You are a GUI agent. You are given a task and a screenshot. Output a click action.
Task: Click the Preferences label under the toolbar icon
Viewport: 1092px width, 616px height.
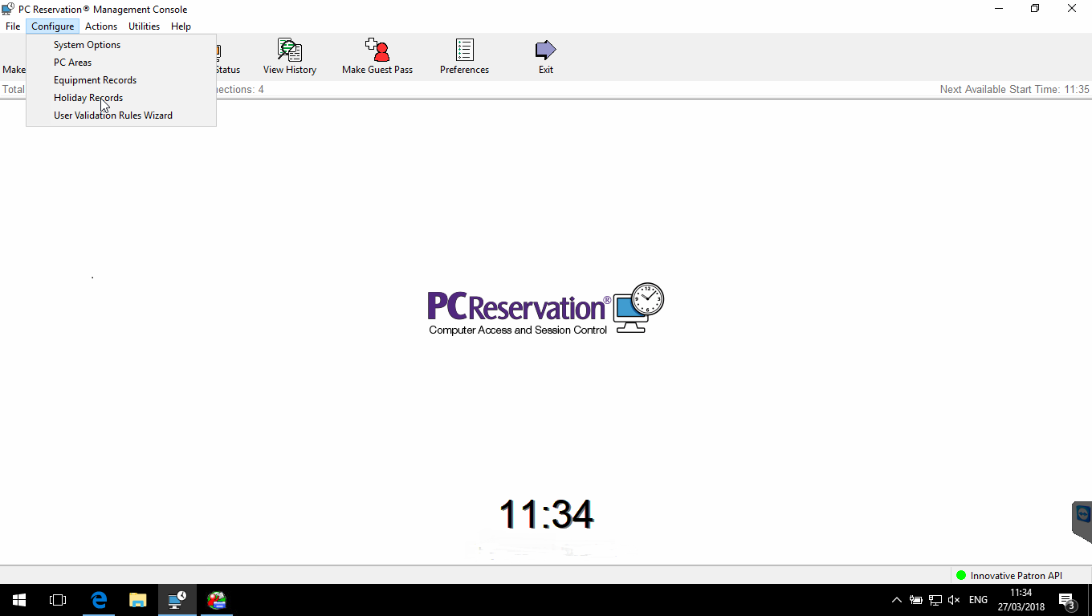464,70
